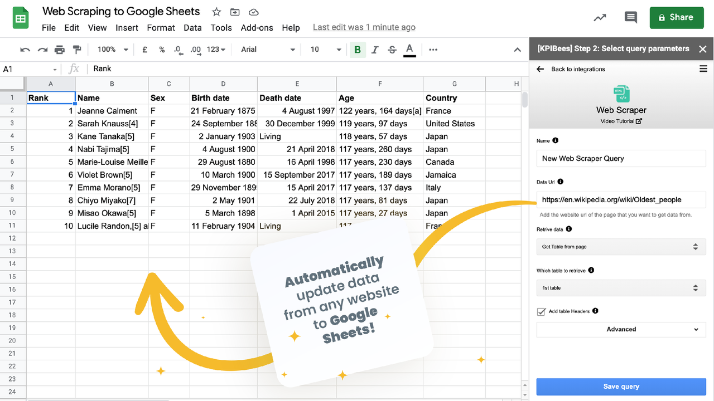
Task: Open the Video Tutorial link
Action: tap(621, 121)
